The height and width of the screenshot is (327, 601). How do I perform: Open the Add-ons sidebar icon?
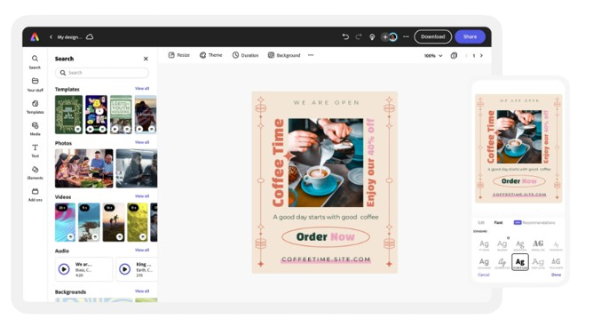(35, 191)
